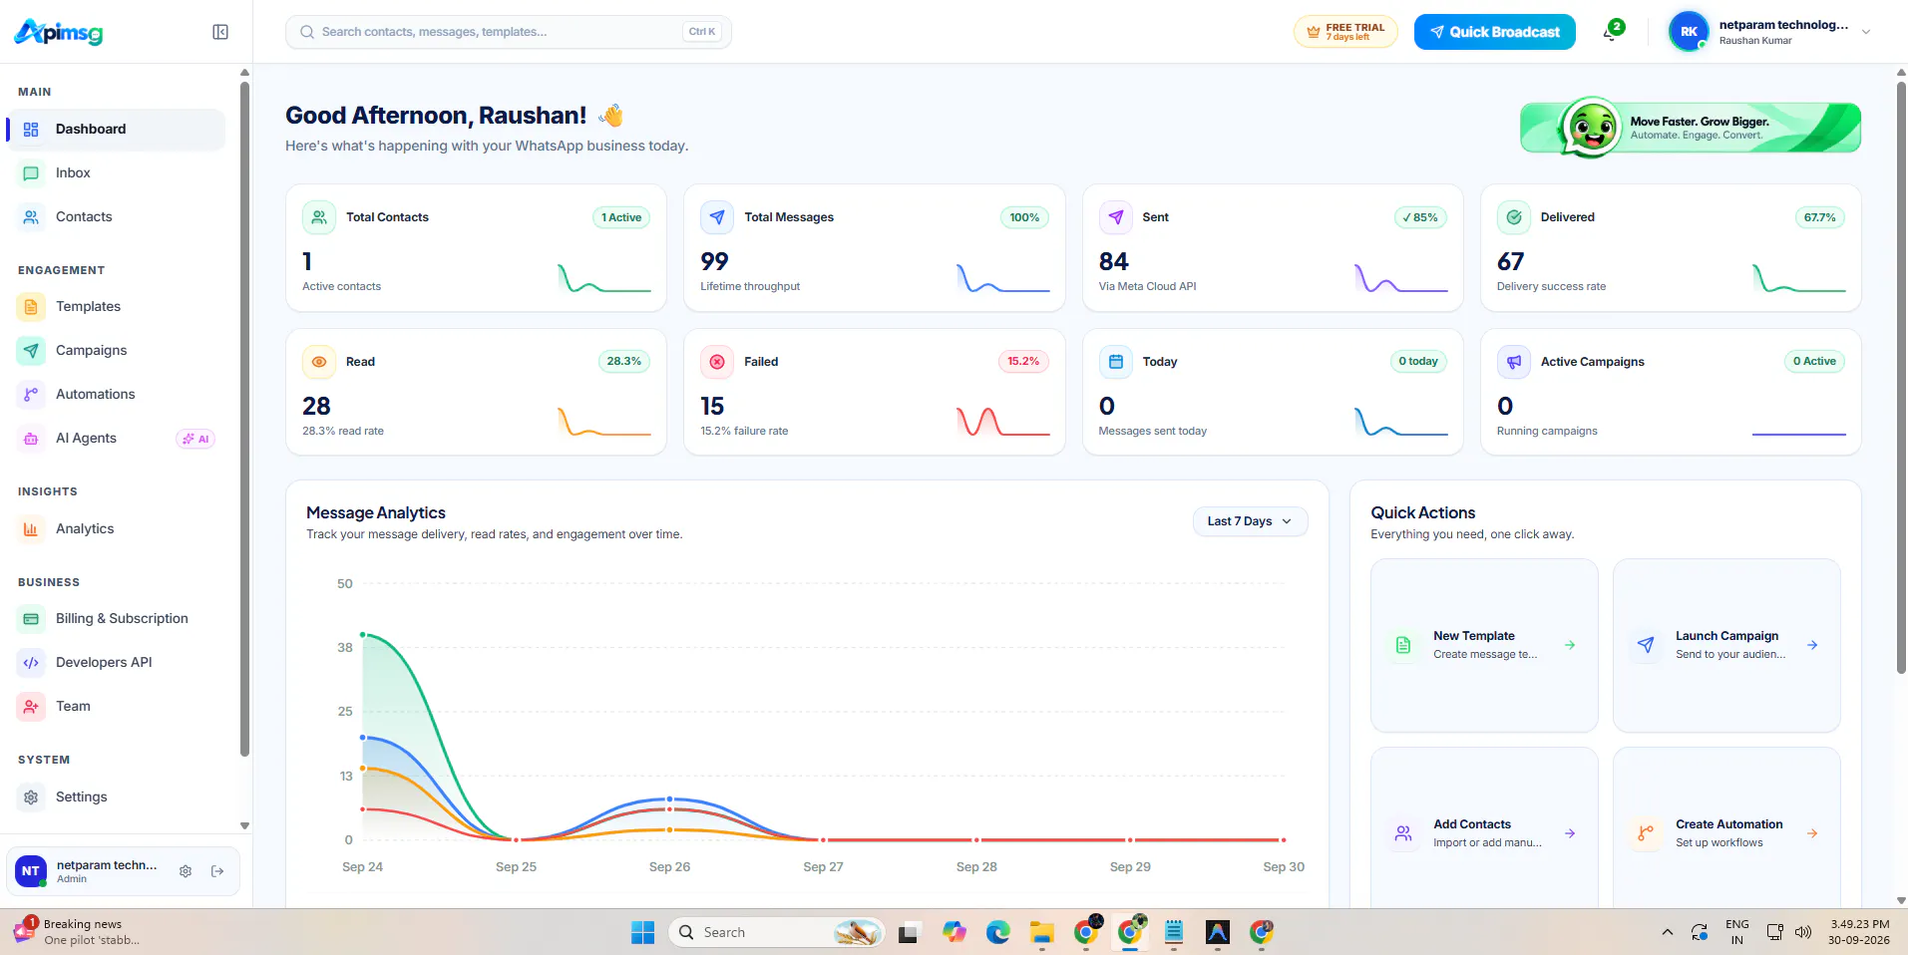
Task: Click the search contacts, messages input field
Action: tap(509, 32)
